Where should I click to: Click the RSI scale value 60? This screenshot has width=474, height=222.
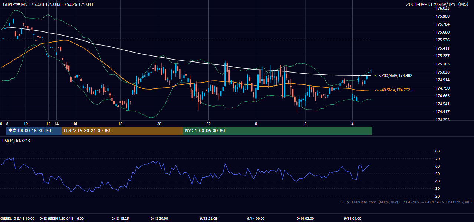(x=438, y=166)
